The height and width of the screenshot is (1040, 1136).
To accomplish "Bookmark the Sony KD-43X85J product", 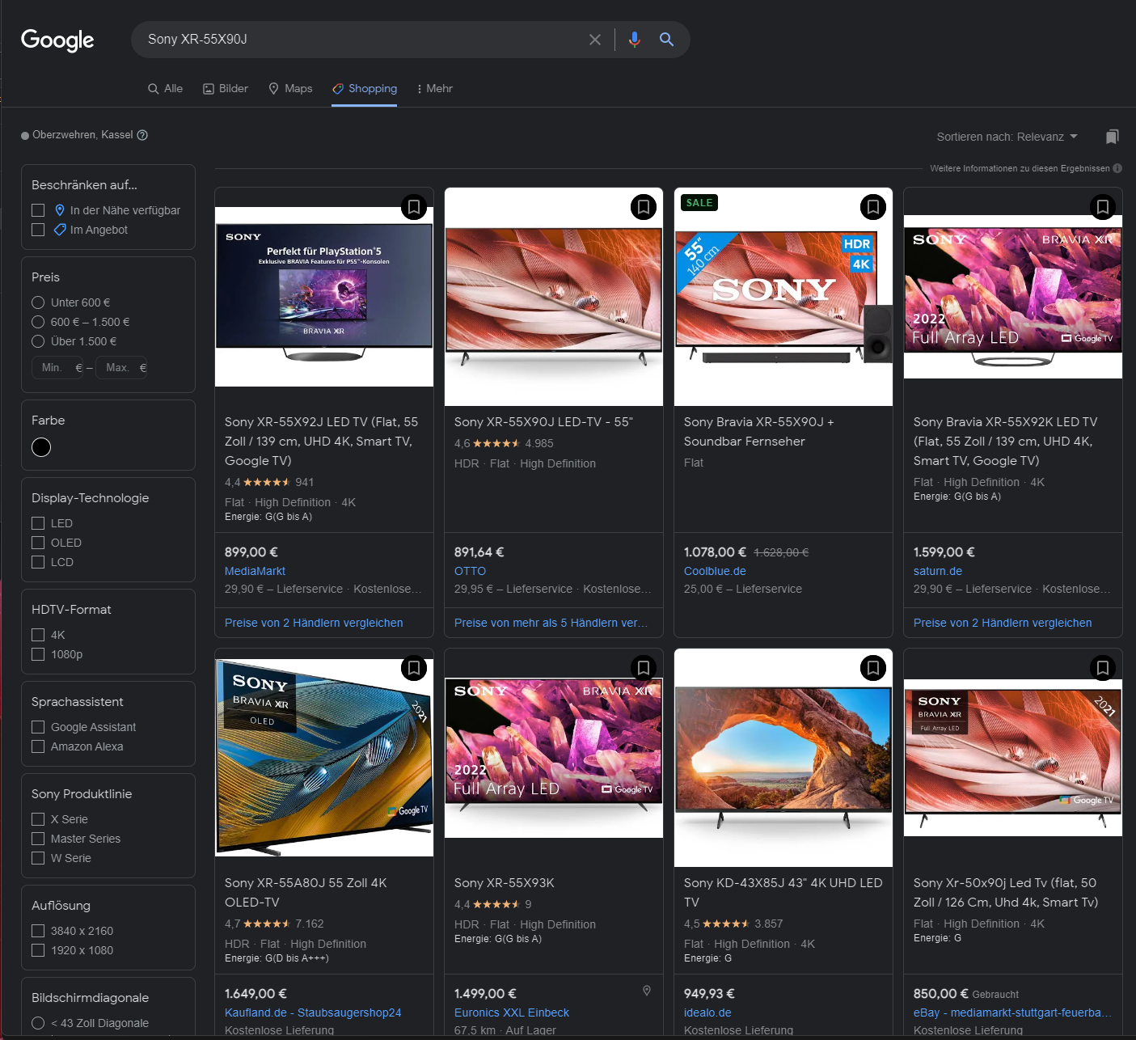I will pos(873,668).
